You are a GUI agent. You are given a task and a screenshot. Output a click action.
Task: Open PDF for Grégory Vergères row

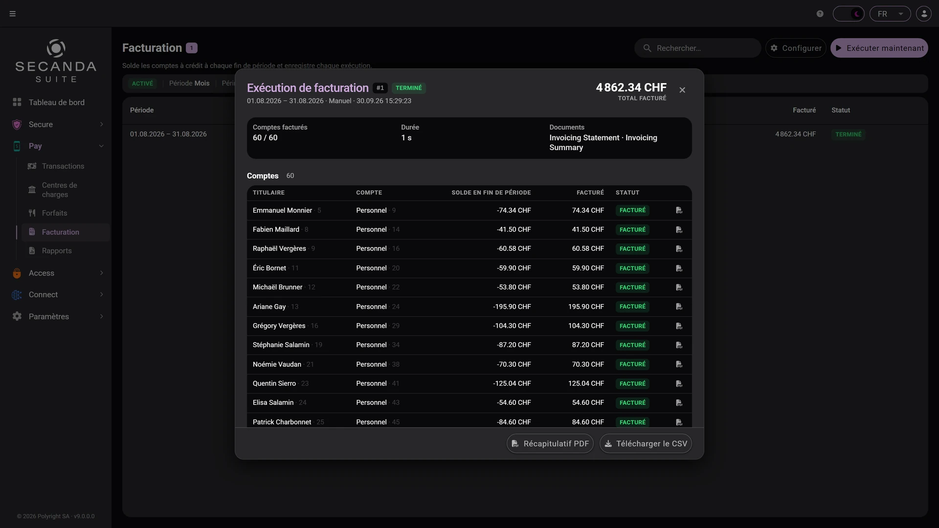point(679,326)
